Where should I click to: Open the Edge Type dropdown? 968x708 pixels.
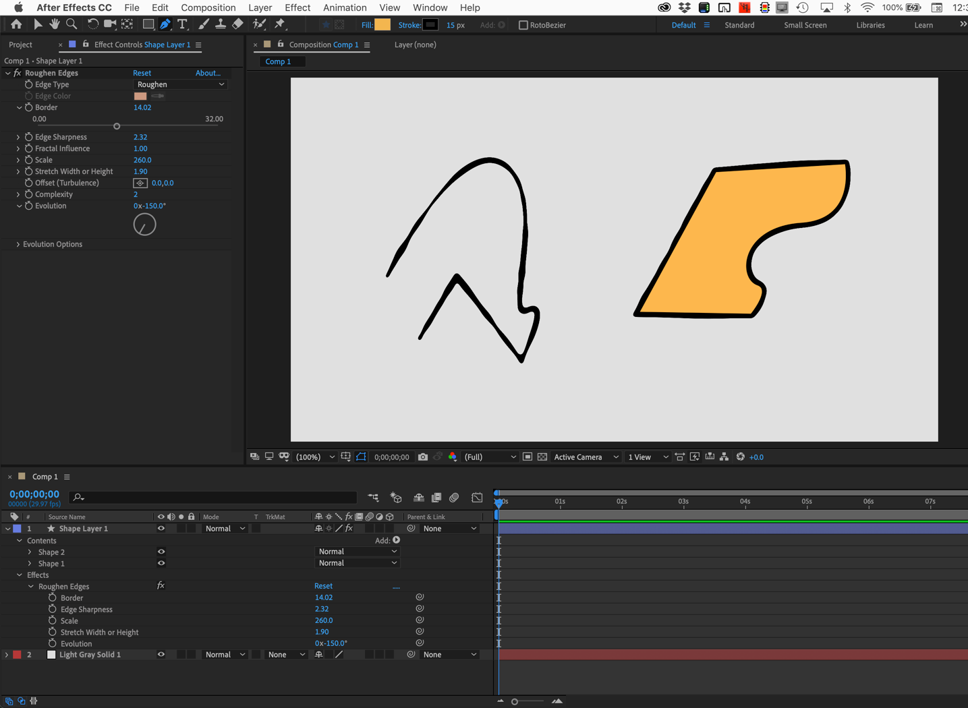[180, 84]
